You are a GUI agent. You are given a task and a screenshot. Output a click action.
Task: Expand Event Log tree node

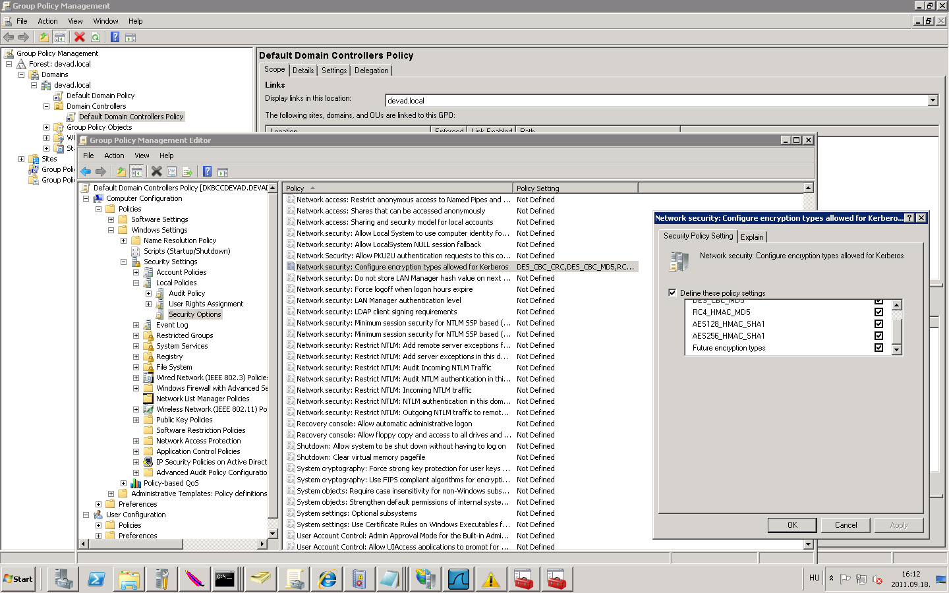(136, 325)
